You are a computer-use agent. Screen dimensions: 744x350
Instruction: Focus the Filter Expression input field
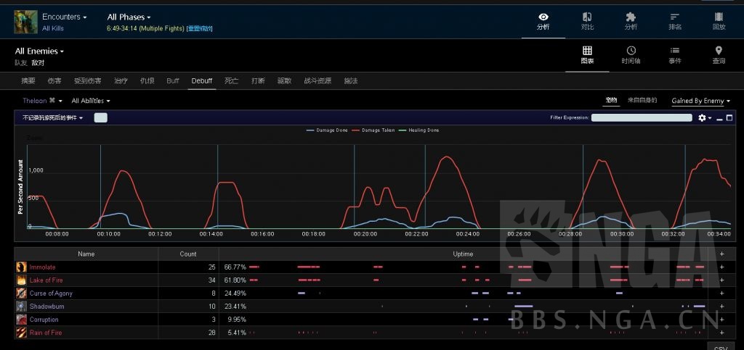pyautogui.click(x=640, y=117)
